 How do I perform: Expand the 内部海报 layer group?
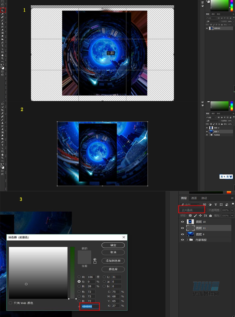click(x=187, y=240)
